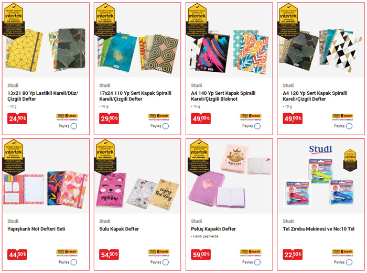Click the Intertek badge on Tel Zımba Makinesi
367x273 pixels.
coord(350,160)
